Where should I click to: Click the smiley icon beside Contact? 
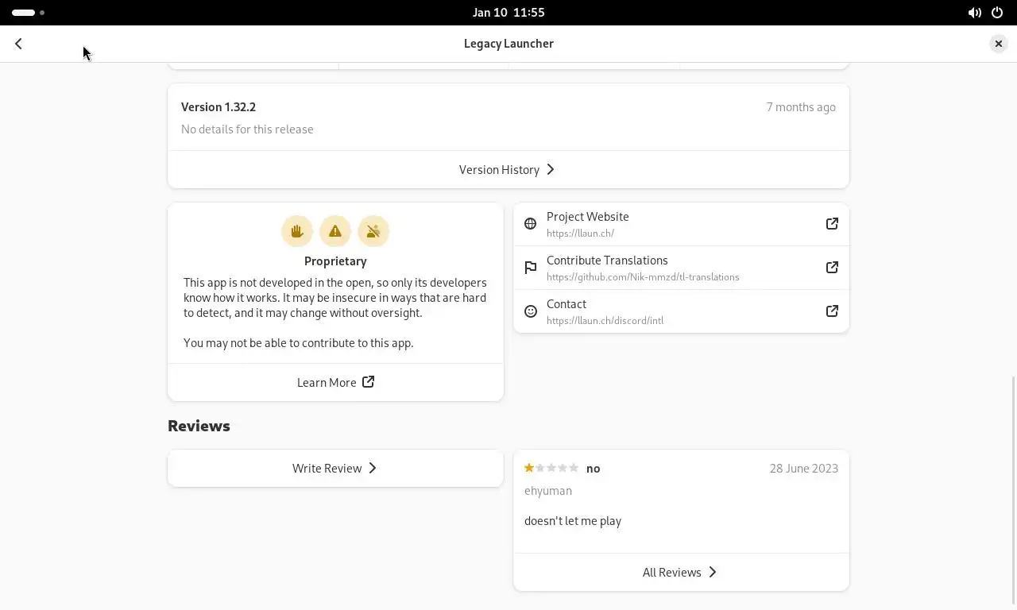tap(531, 311)
